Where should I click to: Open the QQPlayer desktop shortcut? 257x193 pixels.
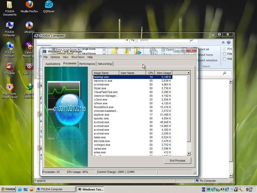pos(49,7)
